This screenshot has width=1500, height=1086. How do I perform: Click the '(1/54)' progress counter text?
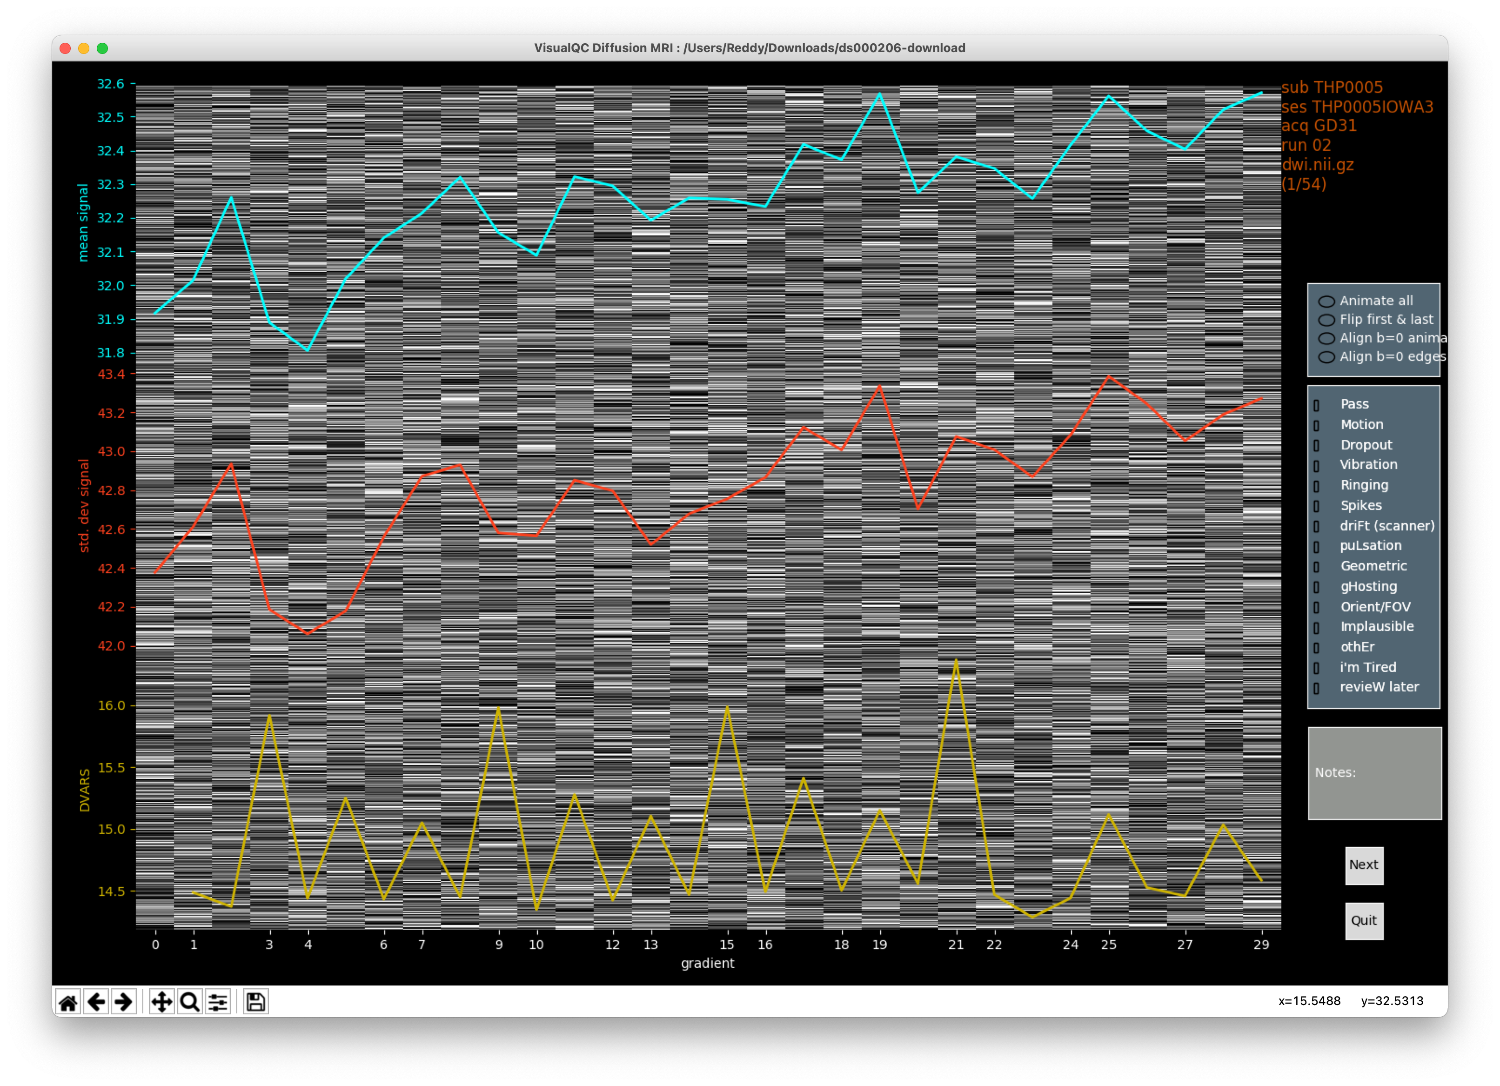coord(1304,184)
